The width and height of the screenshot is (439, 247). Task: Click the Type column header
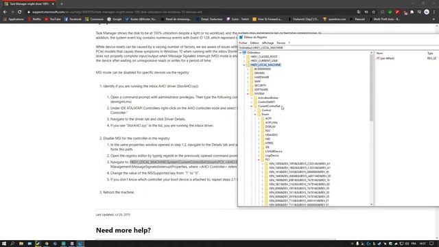(x=430, y=54)
